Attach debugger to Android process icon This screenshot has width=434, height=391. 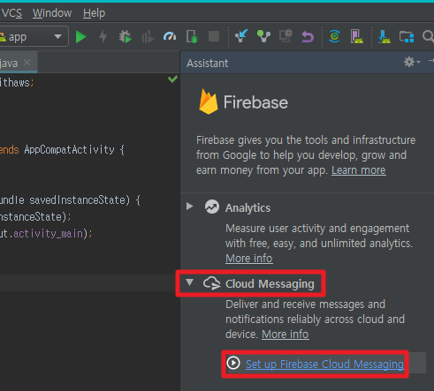coord(192,37)
